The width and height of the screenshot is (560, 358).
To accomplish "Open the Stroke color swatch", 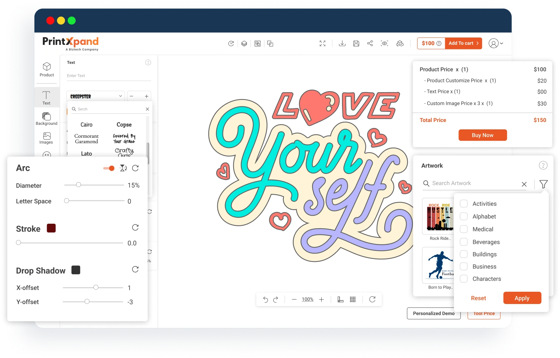I will [x=51, y=228].
